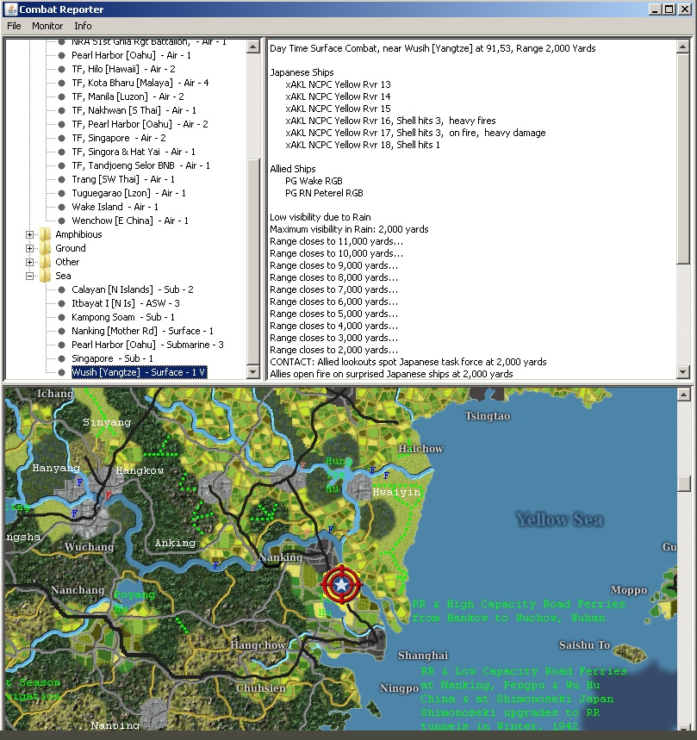Click the red combat target marker on map
The image size is (697, 740).
[342, 585]
